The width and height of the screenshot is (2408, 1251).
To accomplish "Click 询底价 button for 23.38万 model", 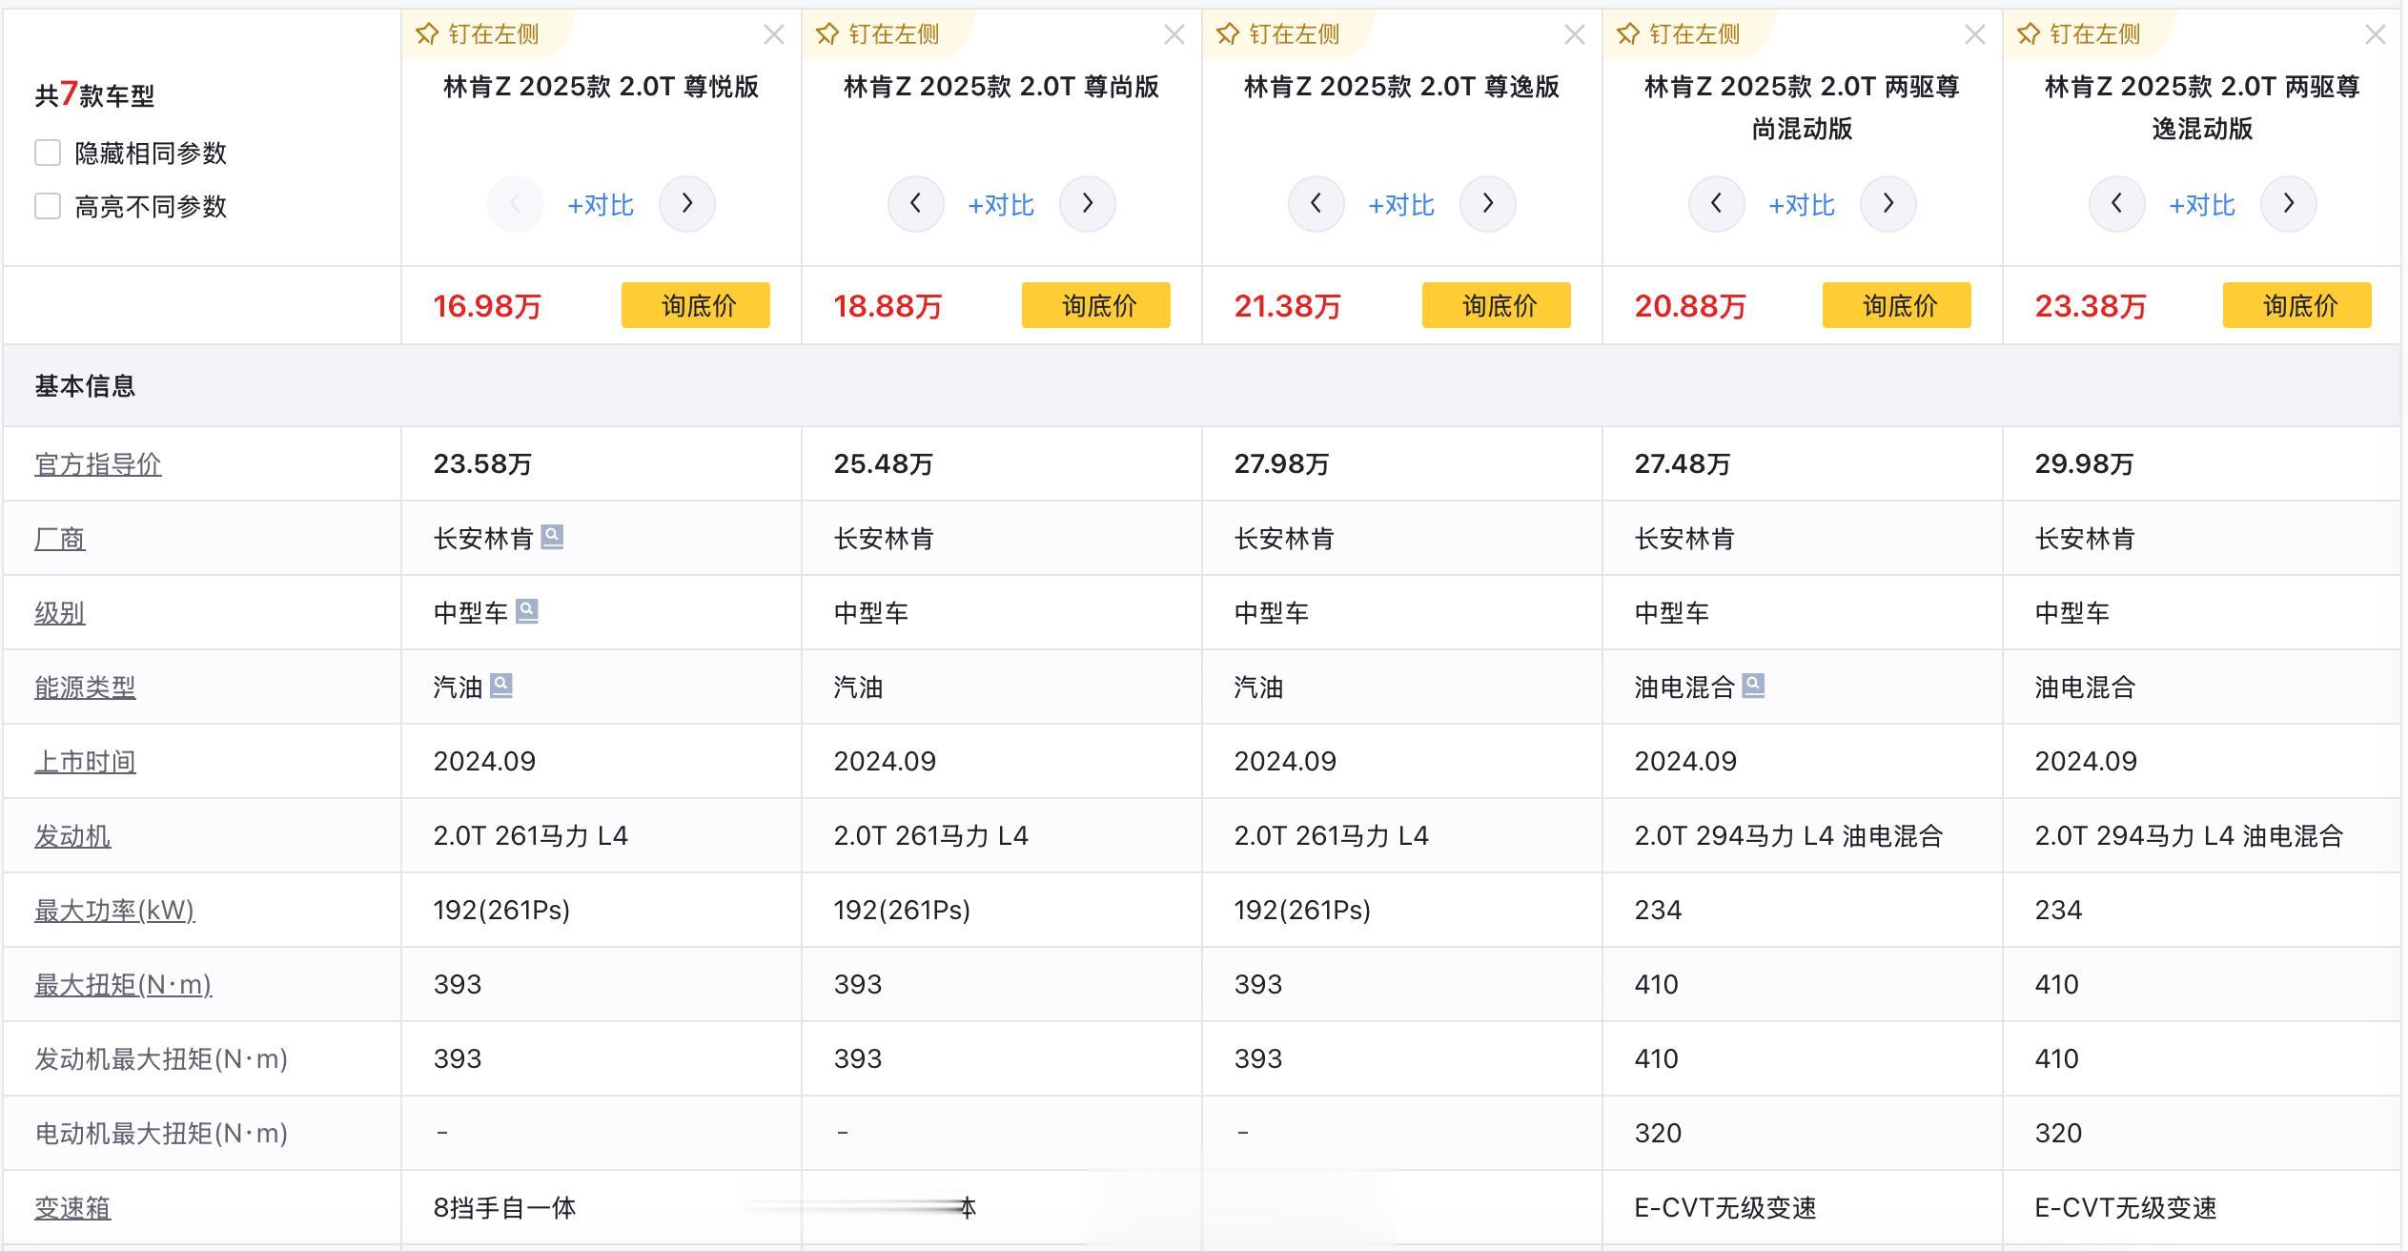I will point(2297,305).
